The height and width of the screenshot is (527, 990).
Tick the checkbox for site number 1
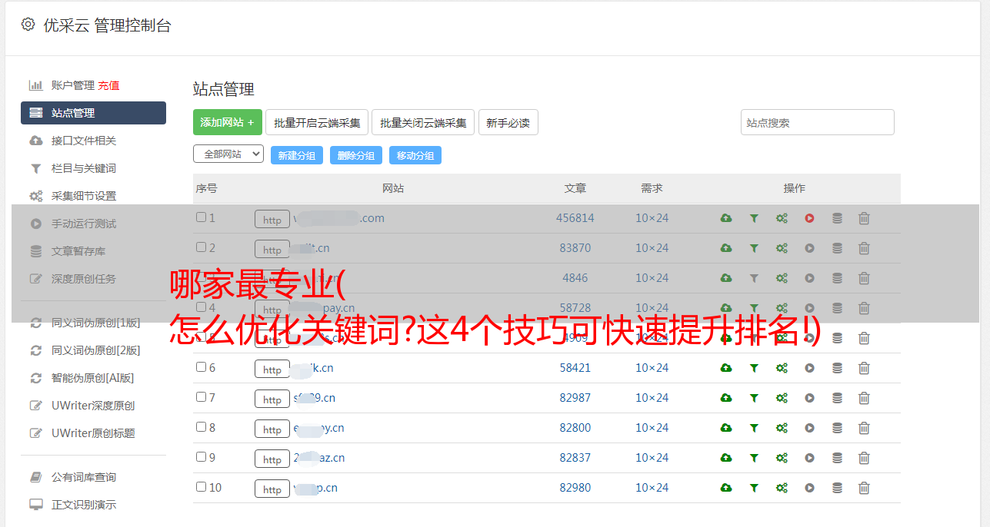point(202,217)
